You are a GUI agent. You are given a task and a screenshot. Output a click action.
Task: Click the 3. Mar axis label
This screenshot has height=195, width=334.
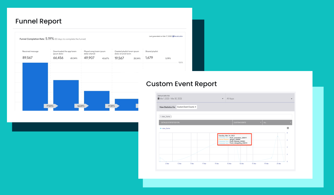[167, 164]
